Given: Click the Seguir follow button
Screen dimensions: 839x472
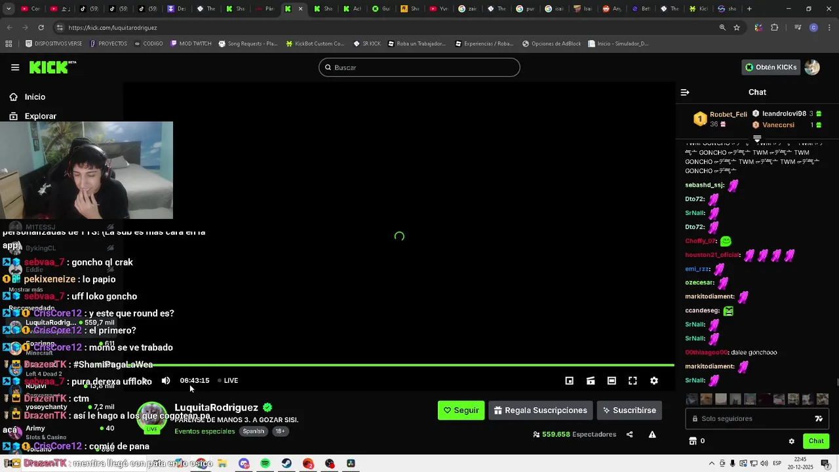Looking at the screenshot, I should (461, 410).
